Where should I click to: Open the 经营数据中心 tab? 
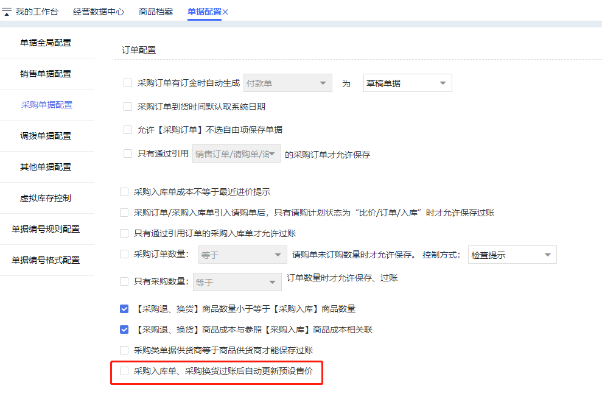tap(98, 11)
